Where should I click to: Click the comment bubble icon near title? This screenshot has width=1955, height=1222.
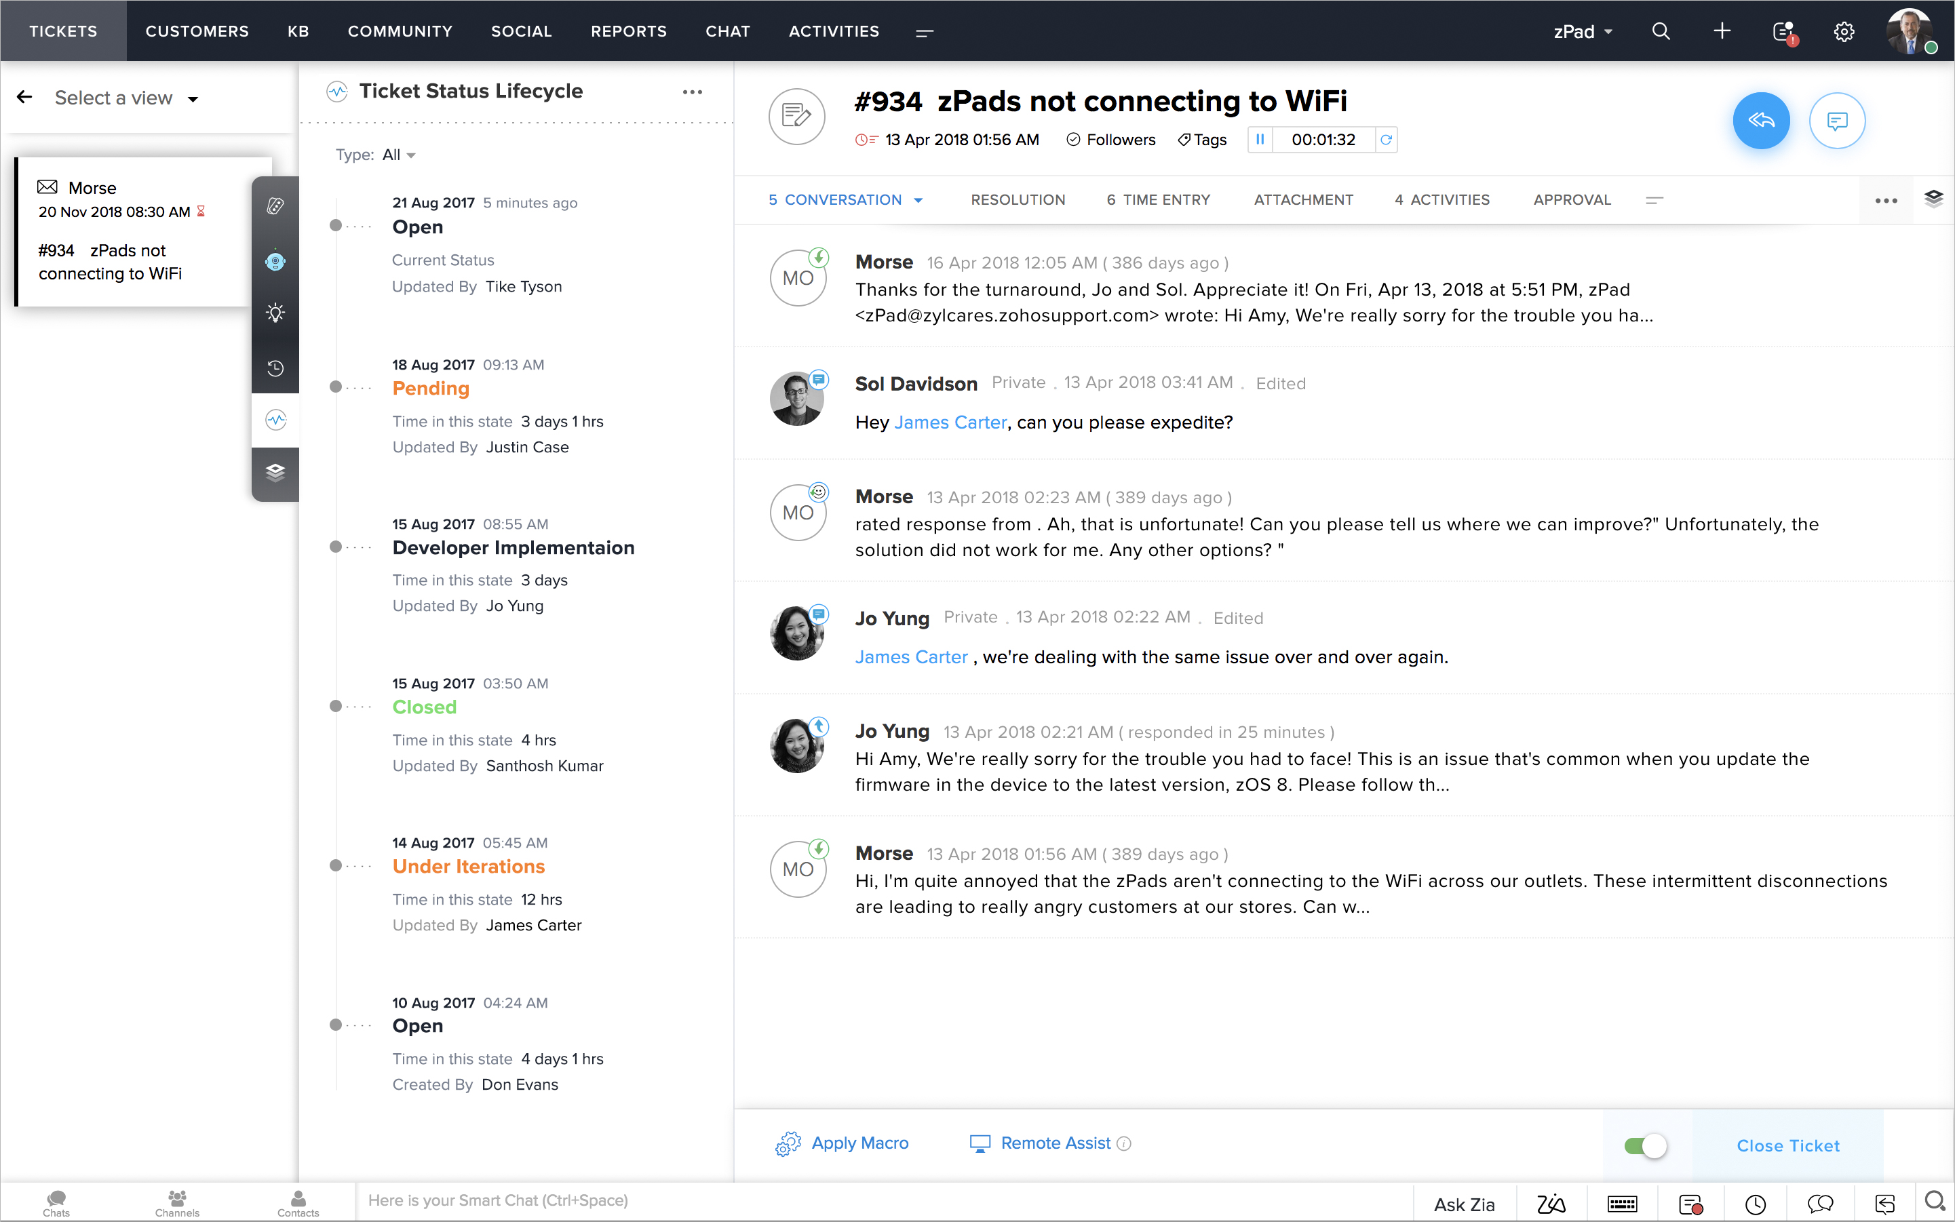(x=1836, y=121)
